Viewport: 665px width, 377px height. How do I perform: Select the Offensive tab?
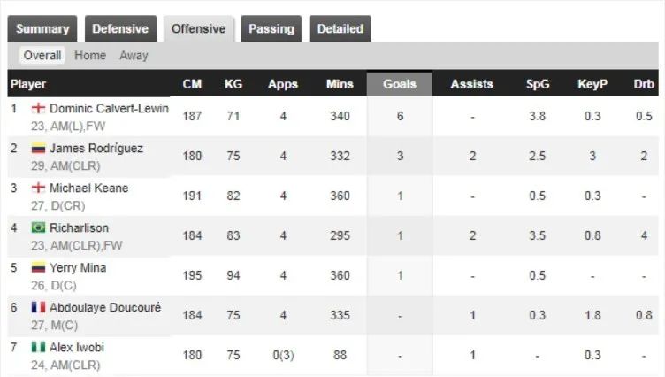click(x=198, y=29)
